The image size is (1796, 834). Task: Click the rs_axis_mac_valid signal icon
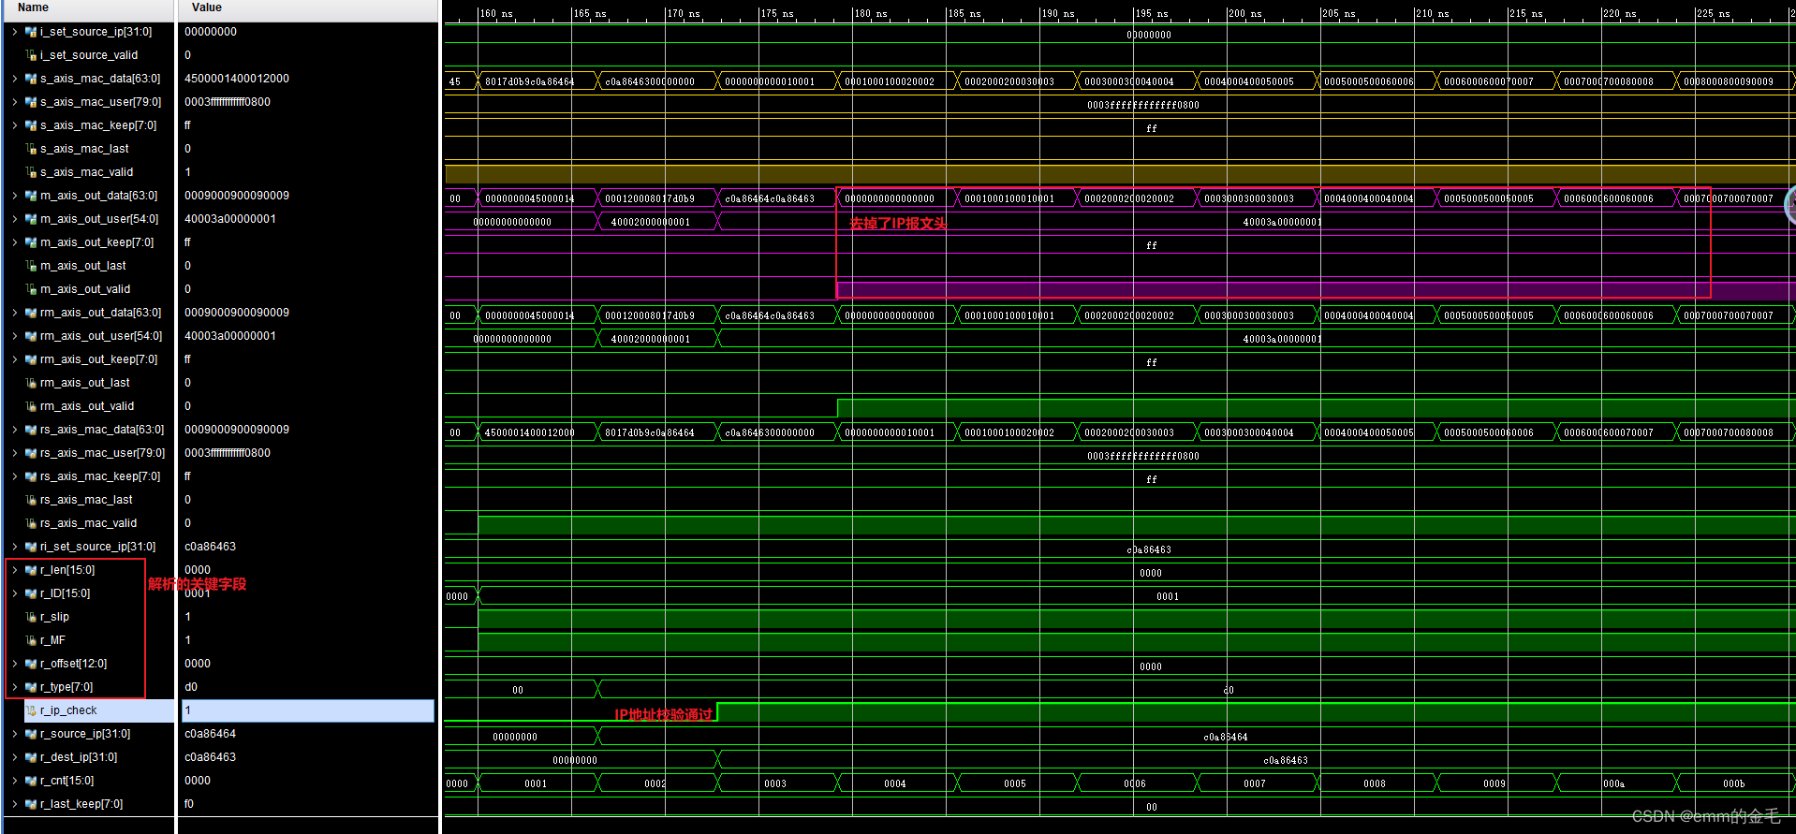(31, 523)
